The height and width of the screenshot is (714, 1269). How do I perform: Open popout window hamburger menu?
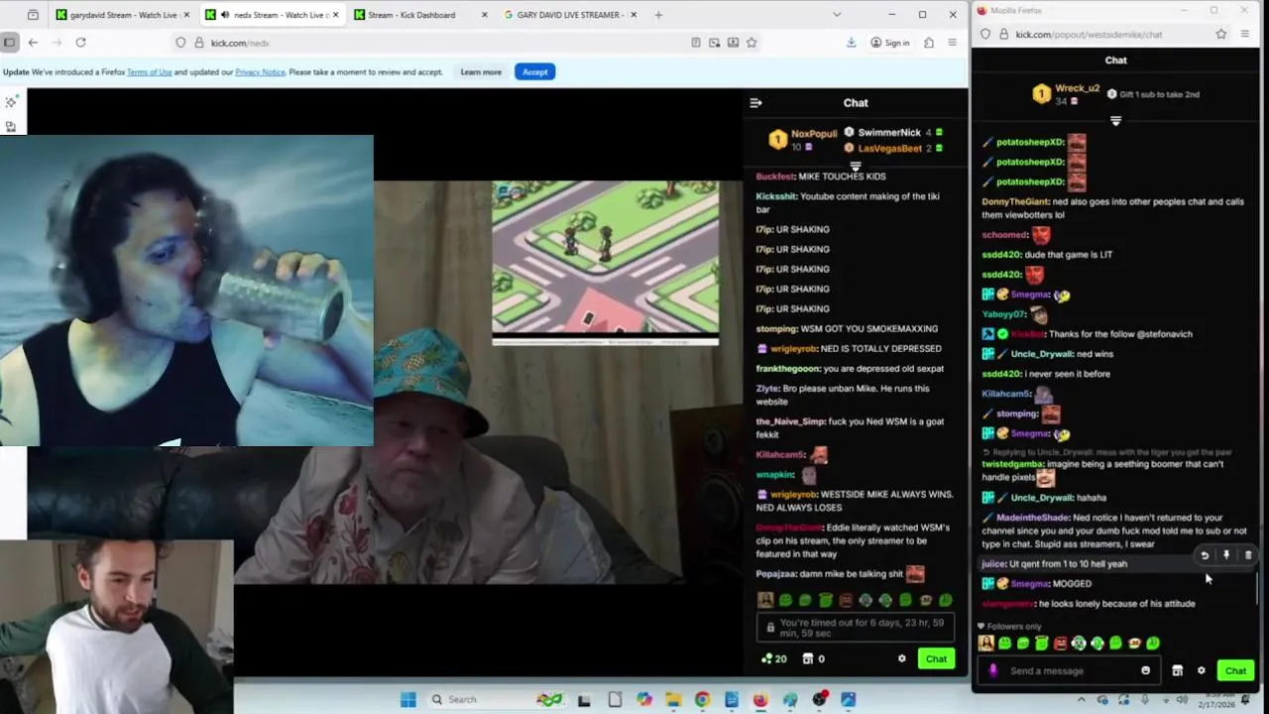click(x=1245, y=34)
